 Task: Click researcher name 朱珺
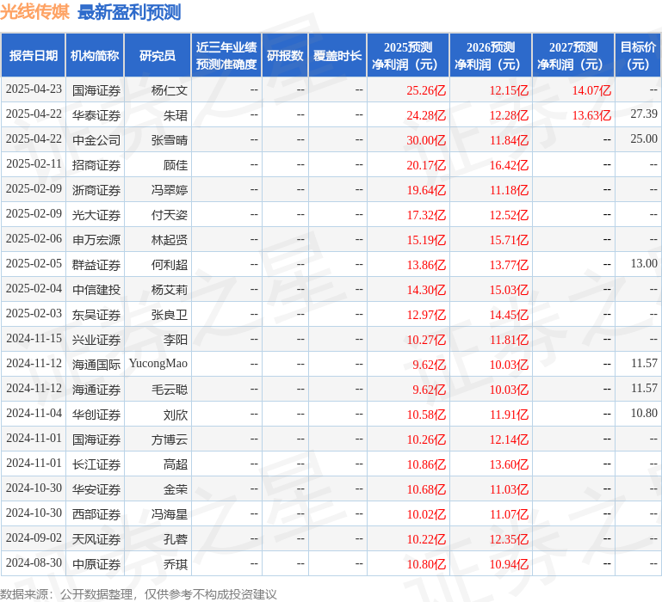pos(176,114)
